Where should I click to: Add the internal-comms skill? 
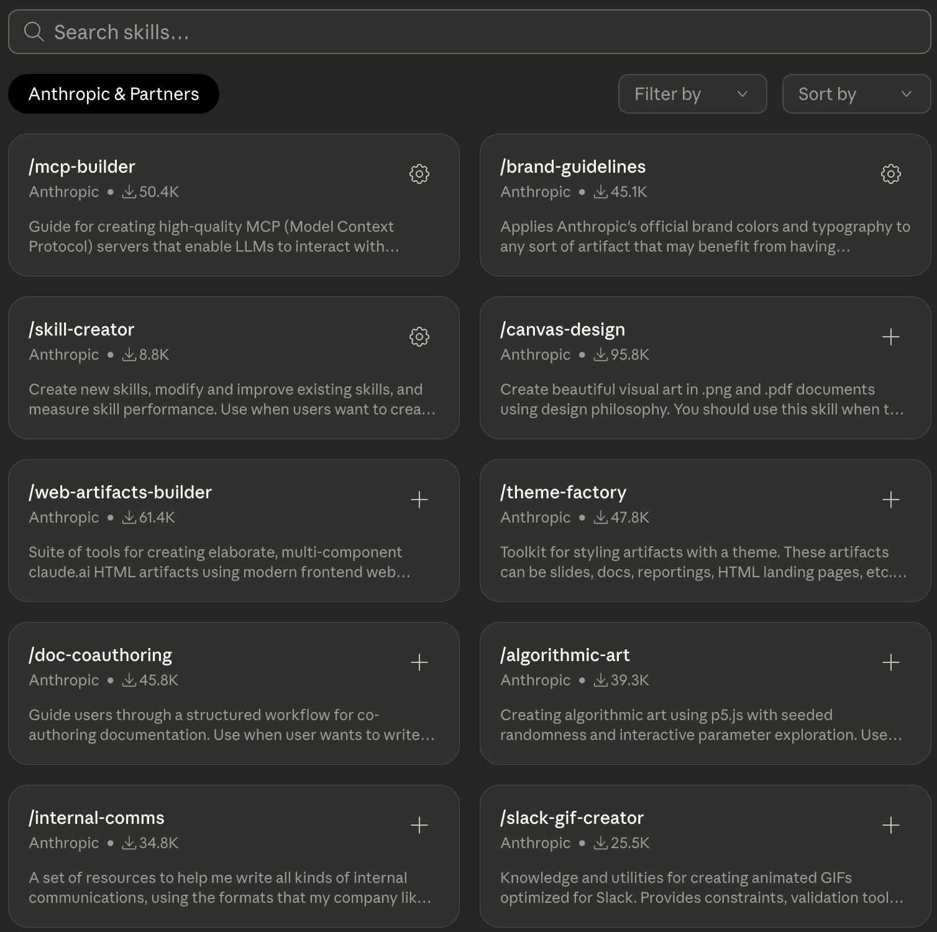(419, 825)
